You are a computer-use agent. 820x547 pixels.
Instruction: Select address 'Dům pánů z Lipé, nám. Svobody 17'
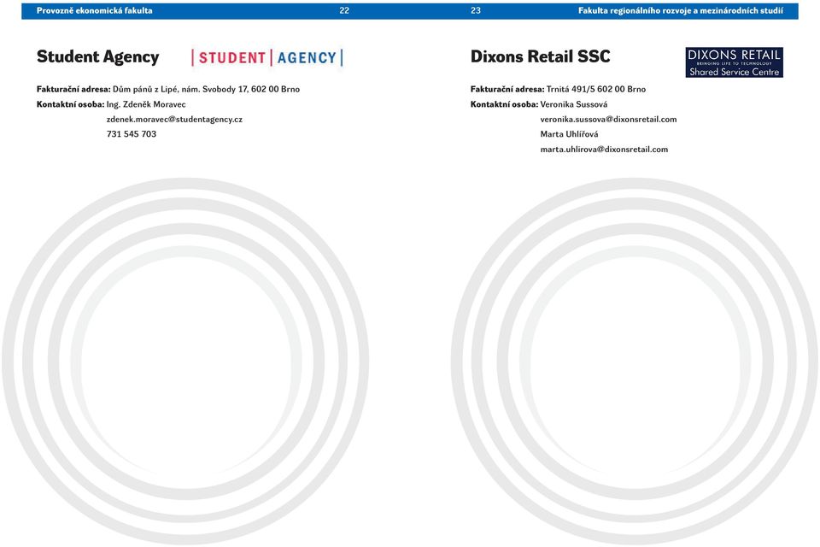pyautogui.click(x=180, y=90)
